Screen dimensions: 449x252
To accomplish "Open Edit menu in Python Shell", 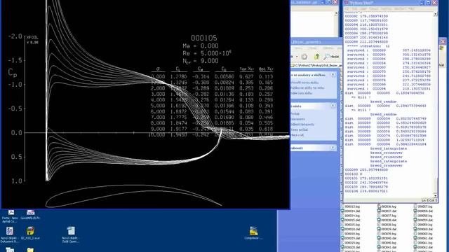I will click(354, 9).
